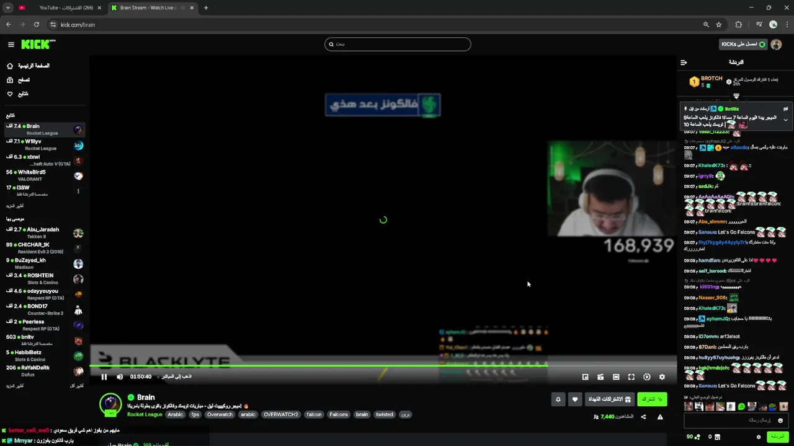The image size is (794, 446).
Task: Open the user profile avatar menu
Action: 776,44
